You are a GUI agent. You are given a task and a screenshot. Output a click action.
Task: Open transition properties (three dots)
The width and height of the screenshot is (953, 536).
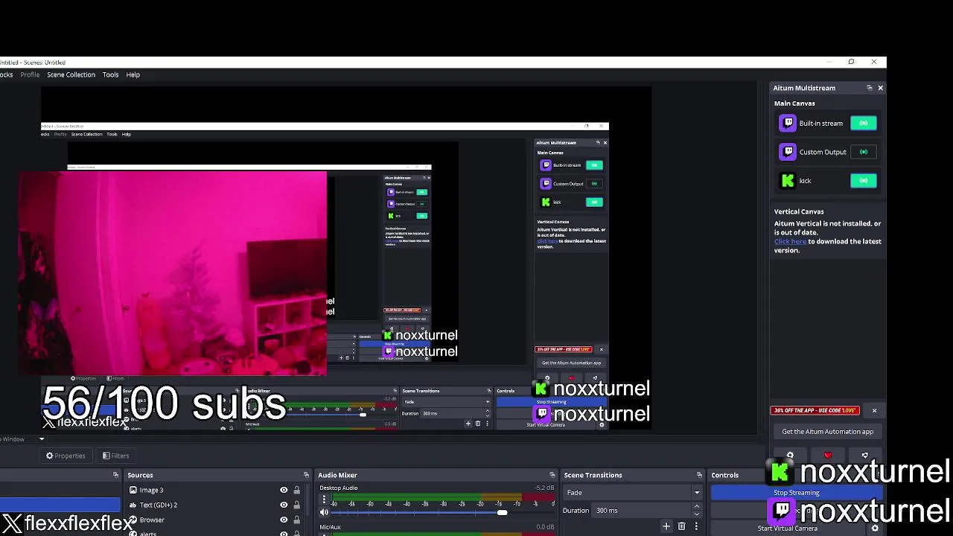696,526
